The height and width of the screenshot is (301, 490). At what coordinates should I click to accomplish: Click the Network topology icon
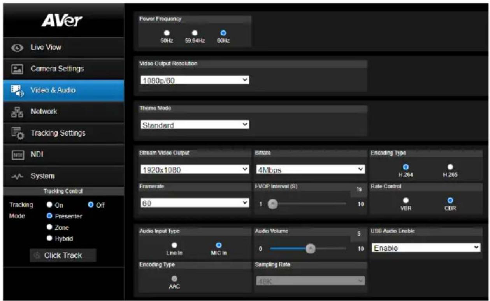(x=16, y=112)
